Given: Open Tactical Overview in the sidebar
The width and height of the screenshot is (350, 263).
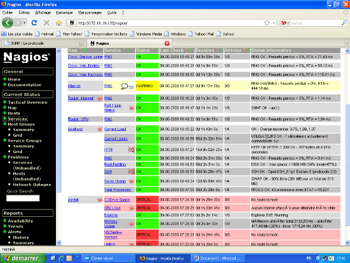Looking at the screenshot, I should (27, 102).
